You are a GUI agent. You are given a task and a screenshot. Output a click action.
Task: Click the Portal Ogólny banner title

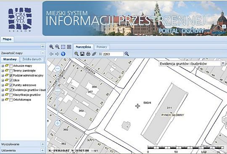[x=182, y=31]
